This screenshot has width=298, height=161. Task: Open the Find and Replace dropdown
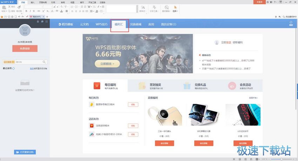[x=166, y=11]
